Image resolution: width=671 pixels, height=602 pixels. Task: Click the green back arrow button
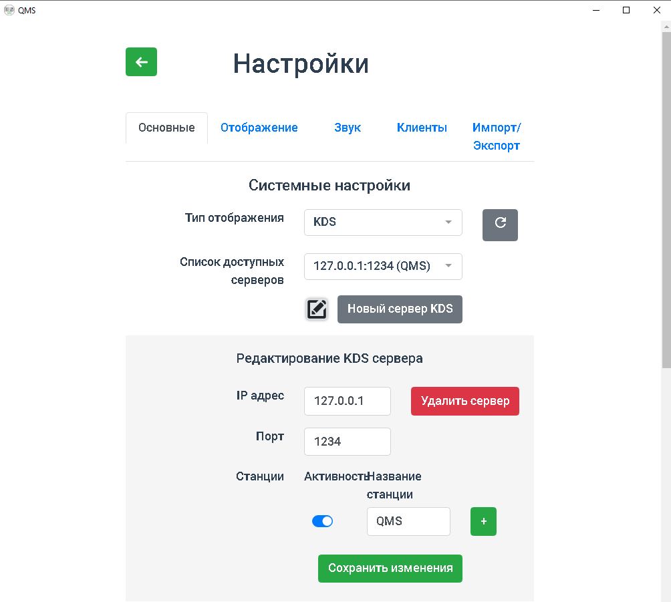pos(141,62)
